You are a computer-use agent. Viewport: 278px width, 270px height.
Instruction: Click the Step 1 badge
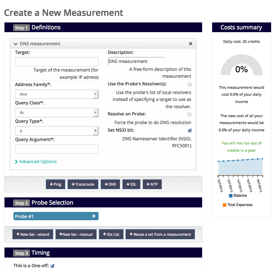(x=21, y=28)
